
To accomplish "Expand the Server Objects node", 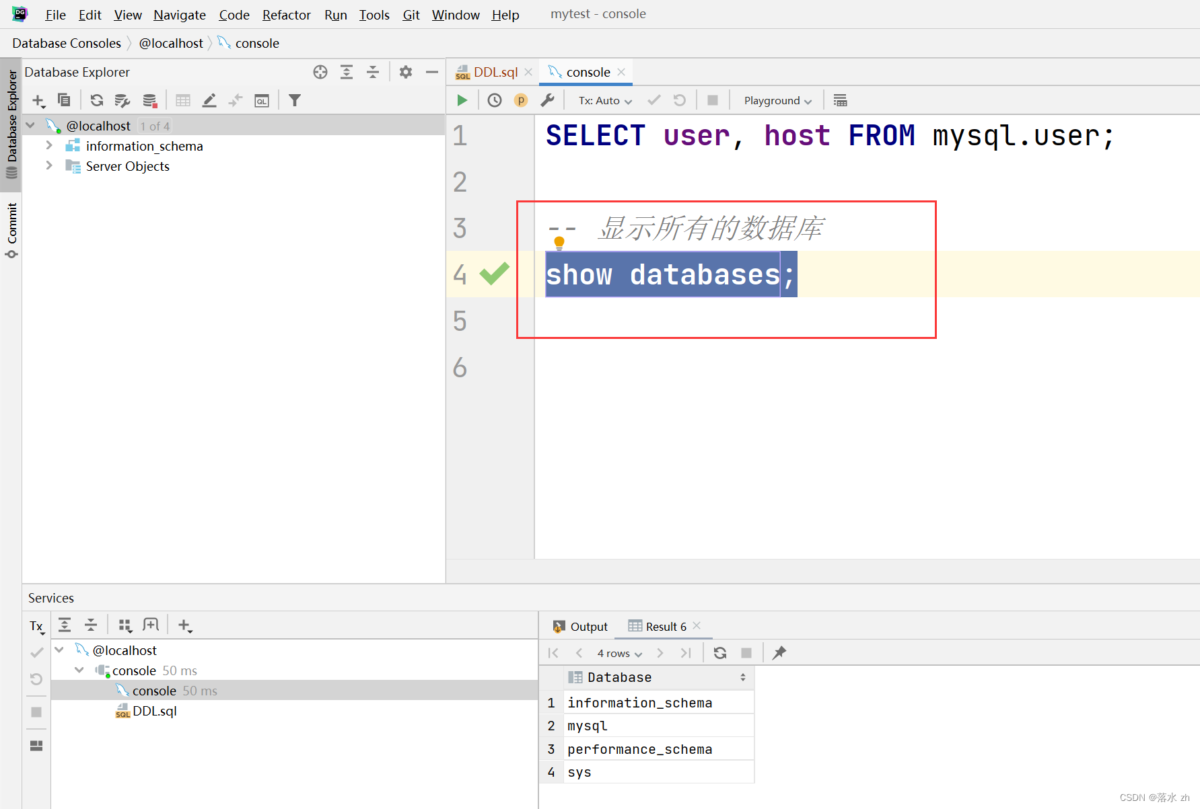I will pyautogui.click(x=49, y=165).
